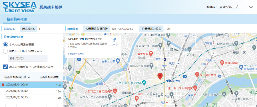Click the route arrow icon in info card

pyautogui.click(x=114, y=40)
